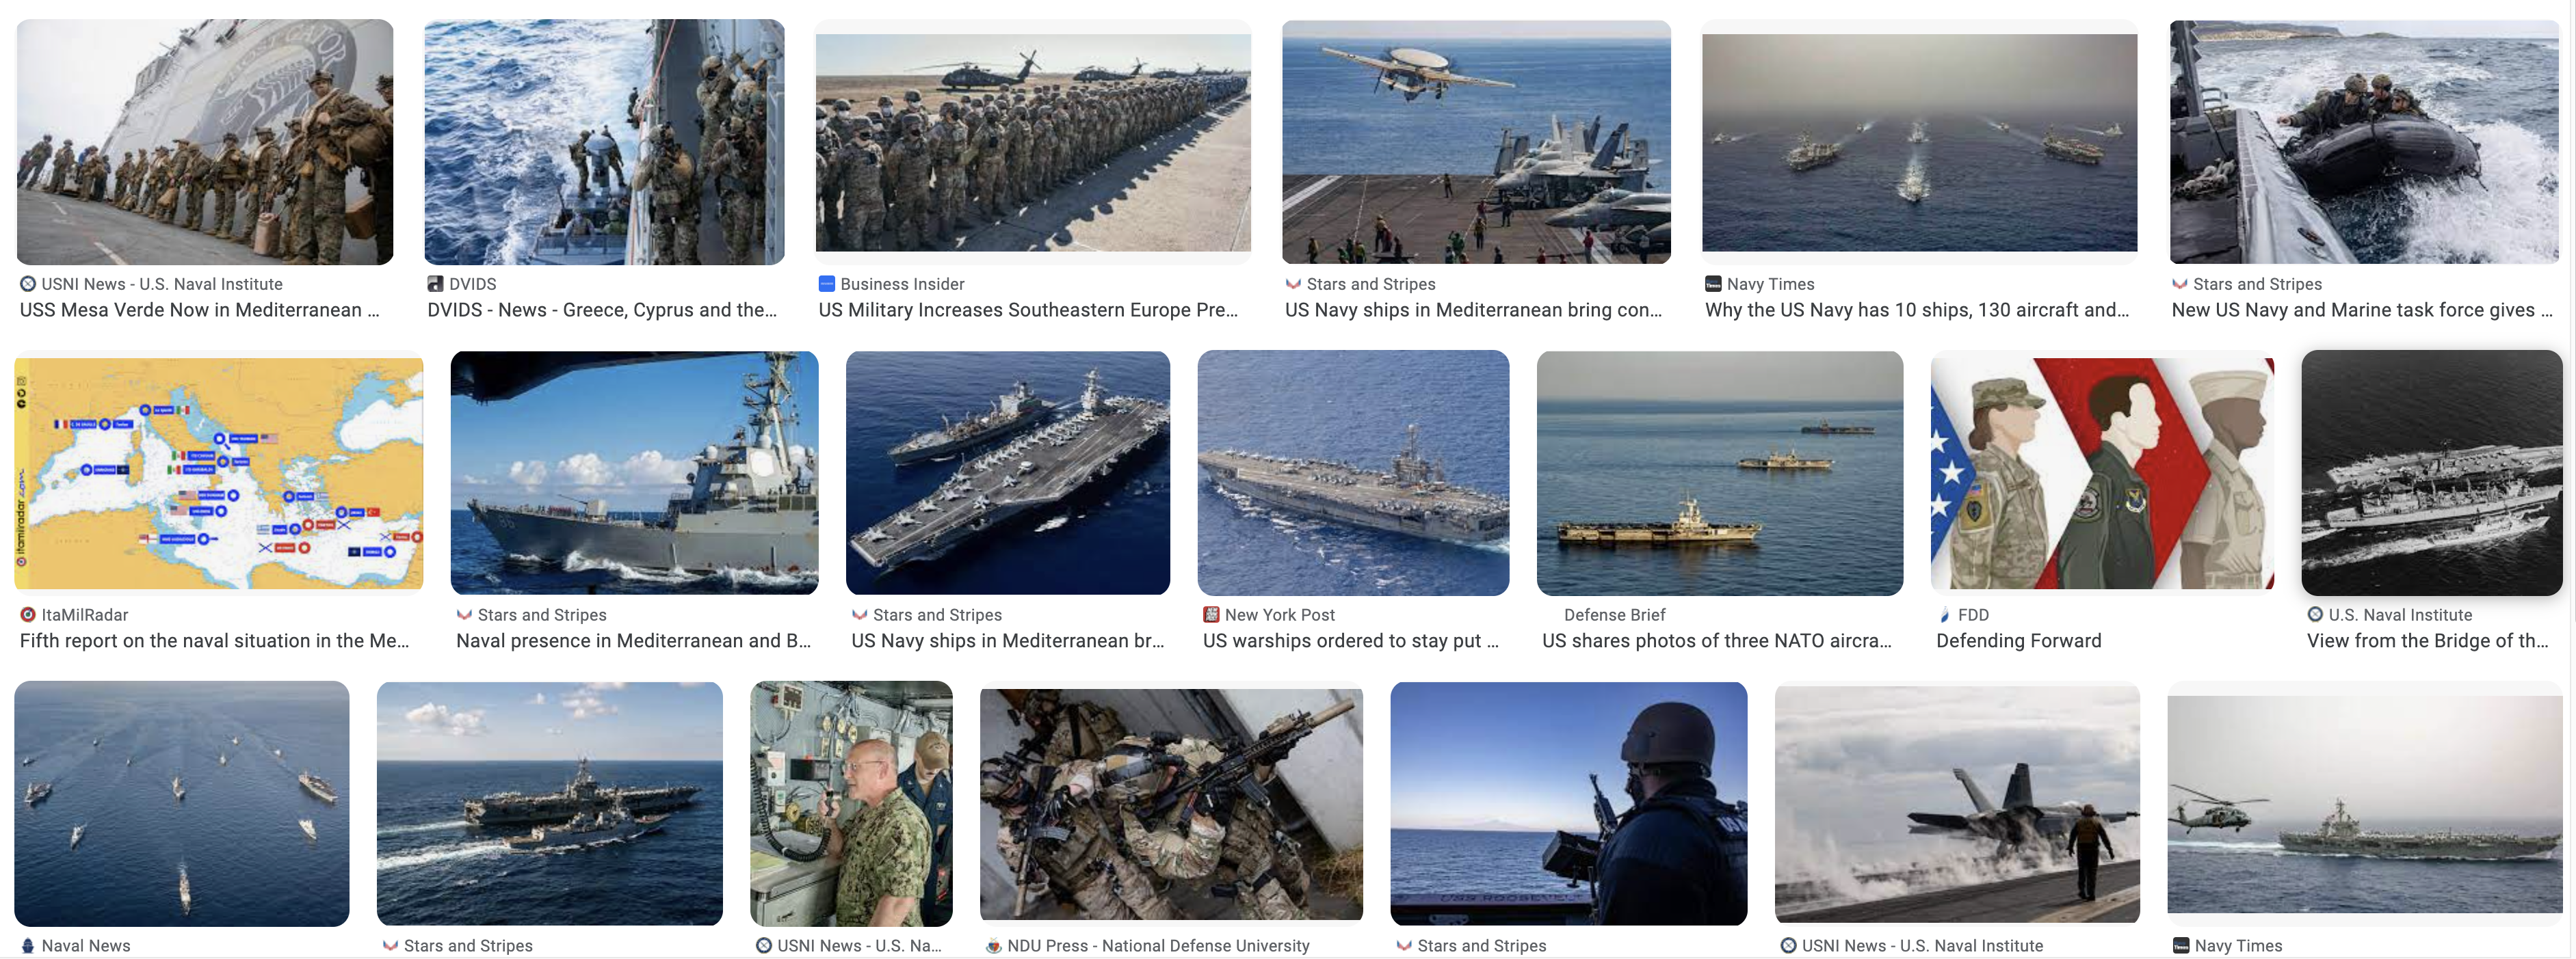Open 'US warships ordered to stay put' link
Screen dimensions: 2576x959
point(1351,640)
